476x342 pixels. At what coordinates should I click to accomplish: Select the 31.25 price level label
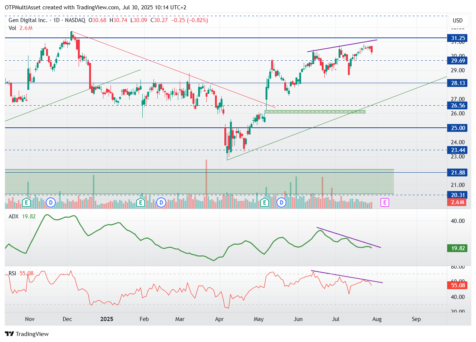click(457, 38)
